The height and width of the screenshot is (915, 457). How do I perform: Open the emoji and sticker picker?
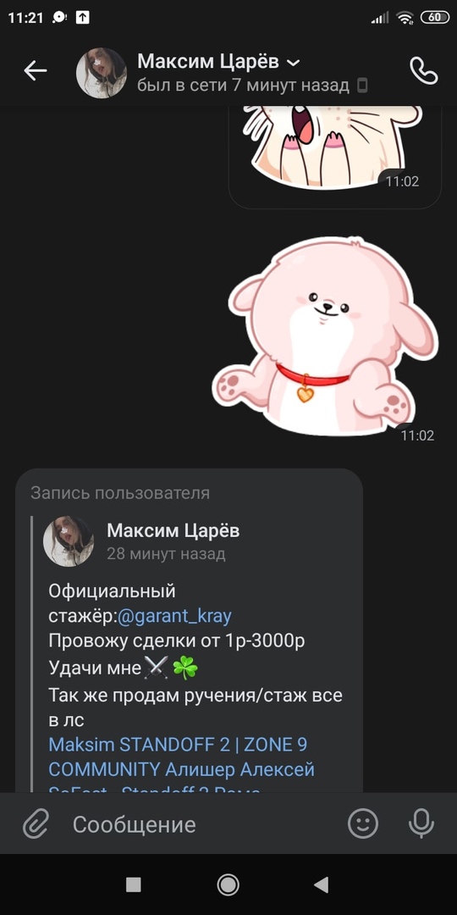click(363, 824)
